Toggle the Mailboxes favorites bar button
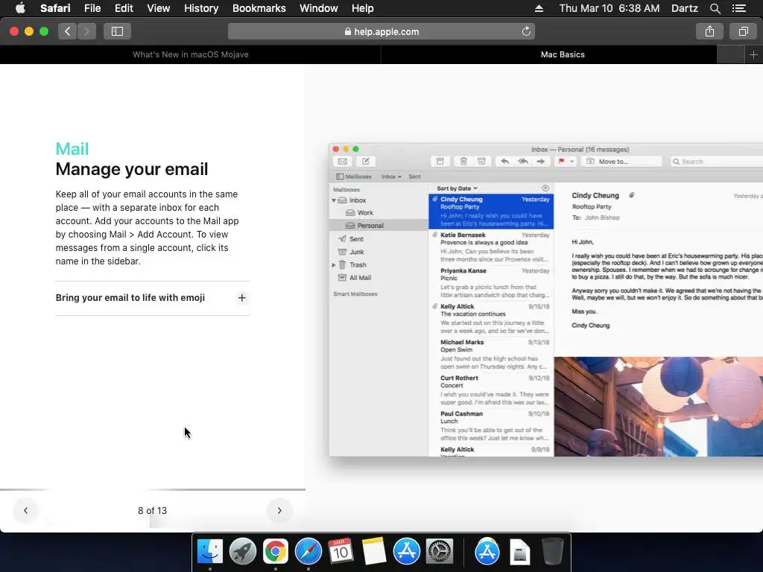The width and height of the screenshot is (763, 572). tap(354, 177)
